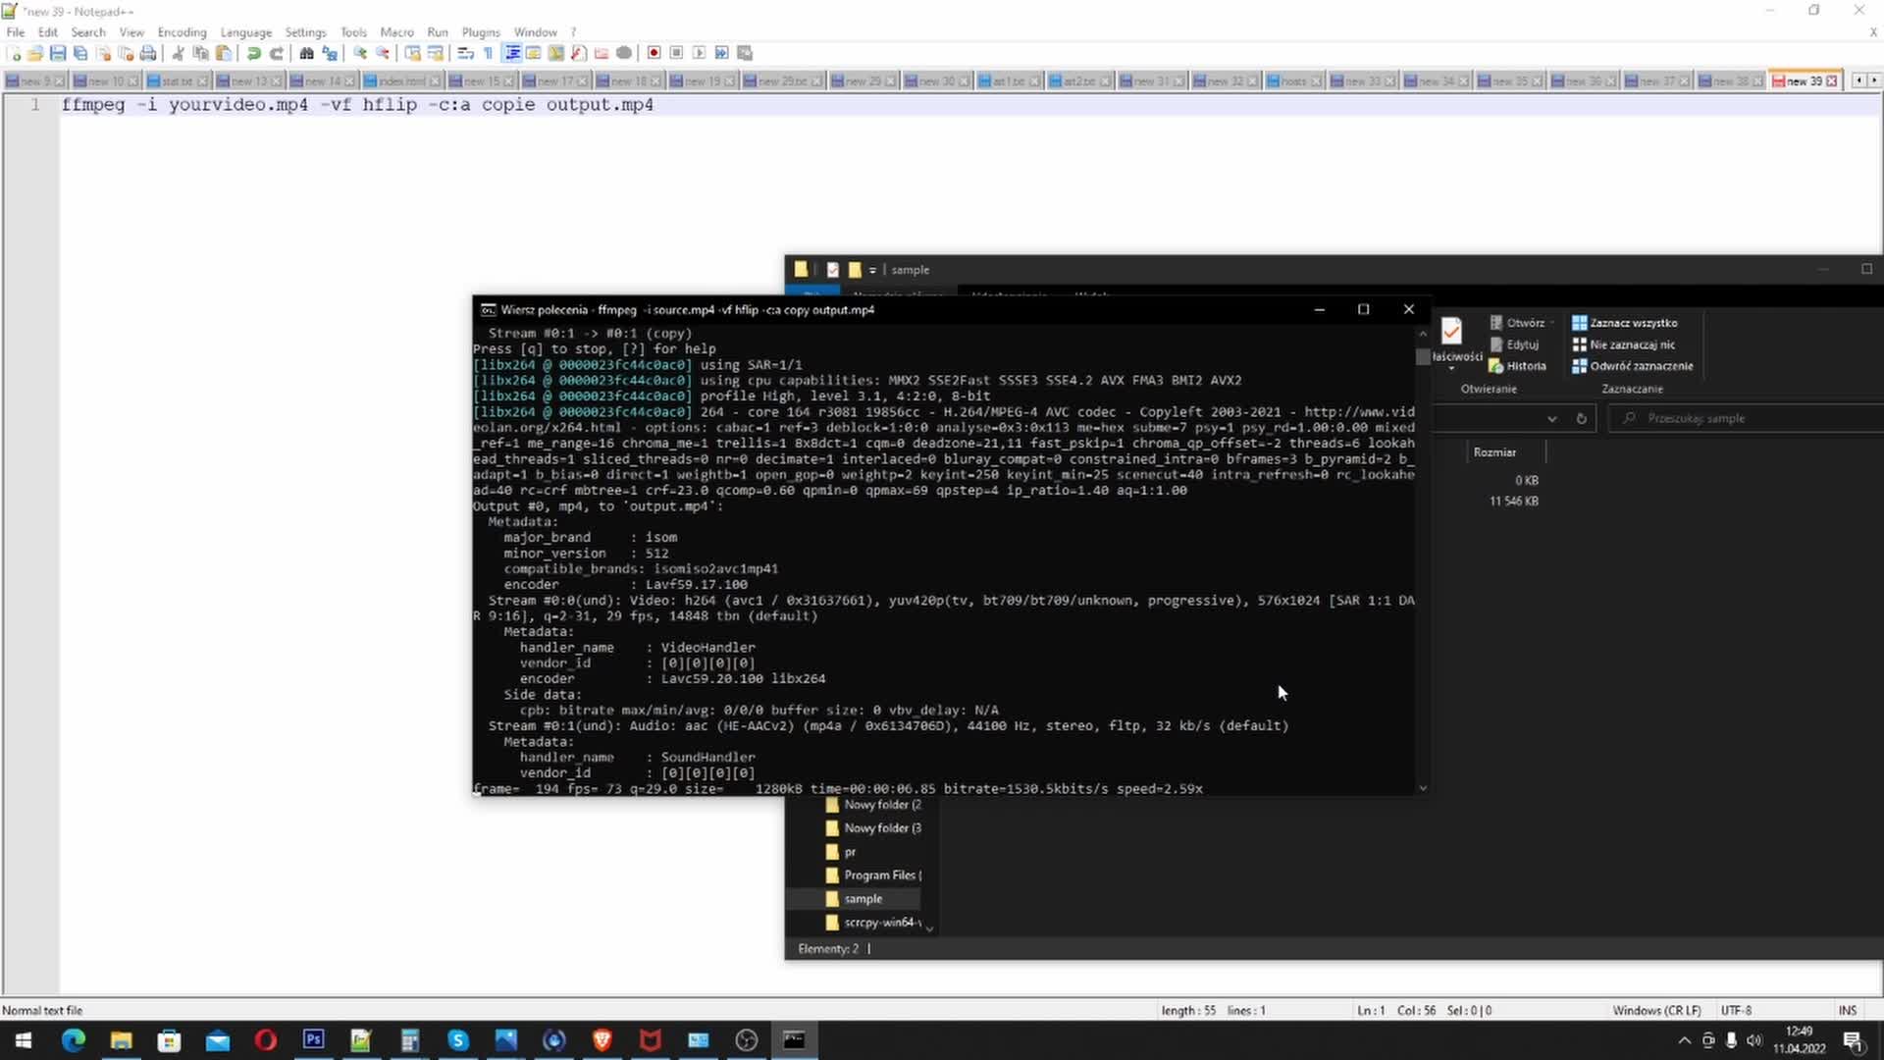Image resolution: width=1884 pixels, height=1060 pixels.
Task: Click the Run macro multiple times icon
Action: coord(721,53)
